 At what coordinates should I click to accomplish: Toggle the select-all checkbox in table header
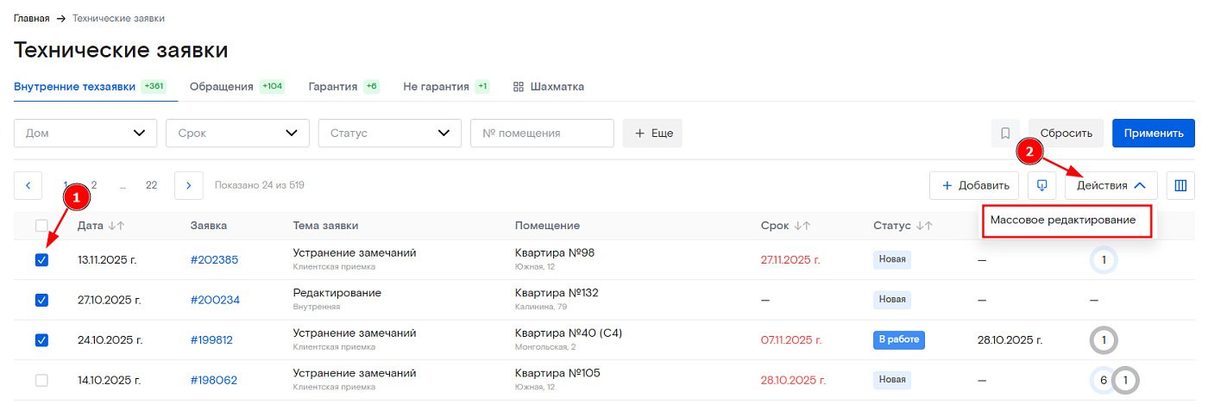tap(41, 226)
